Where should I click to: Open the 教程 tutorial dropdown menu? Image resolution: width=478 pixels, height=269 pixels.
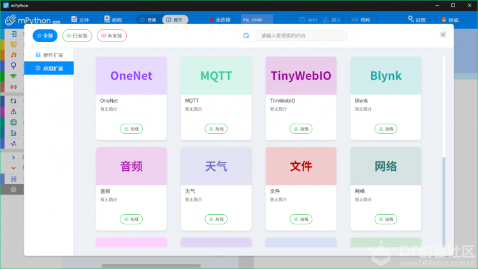(x=115, y=20)
